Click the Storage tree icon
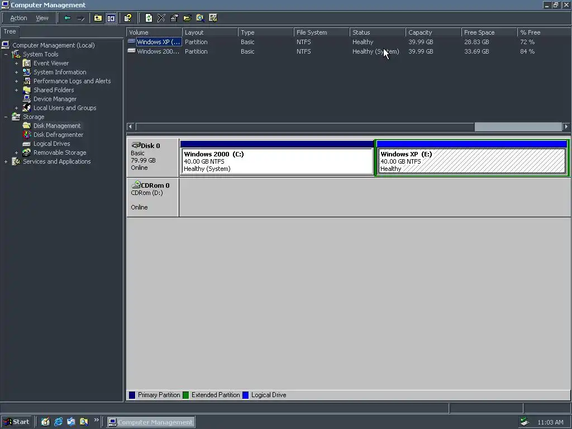 (x=16, y=117)
